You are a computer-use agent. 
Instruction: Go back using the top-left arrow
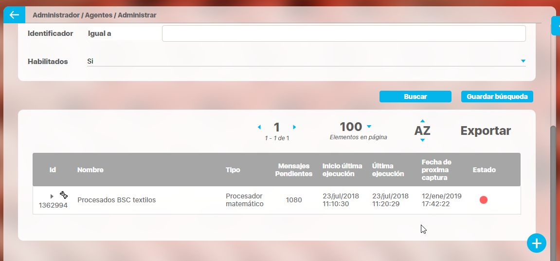point(14,15)
